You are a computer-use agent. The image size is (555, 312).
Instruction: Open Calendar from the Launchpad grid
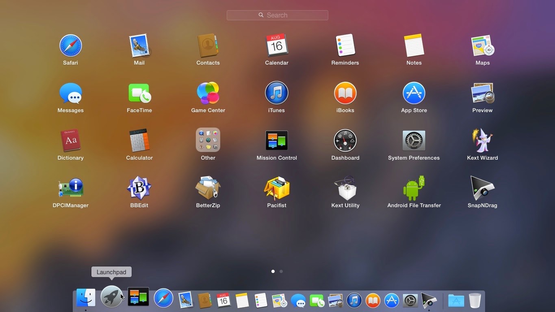(x=277, y=45)
